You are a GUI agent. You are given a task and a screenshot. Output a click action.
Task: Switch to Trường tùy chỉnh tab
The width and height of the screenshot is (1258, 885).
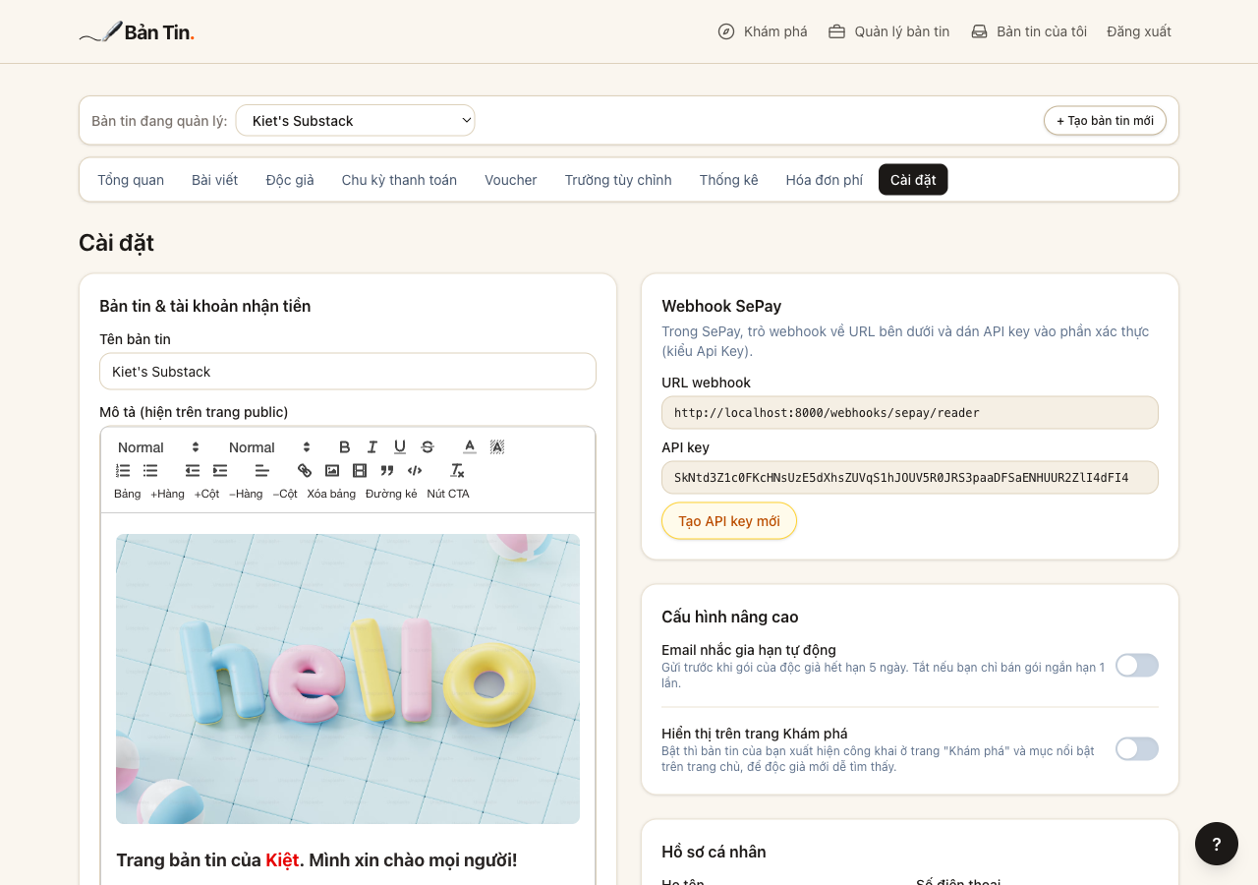click(x=618, y=180)
